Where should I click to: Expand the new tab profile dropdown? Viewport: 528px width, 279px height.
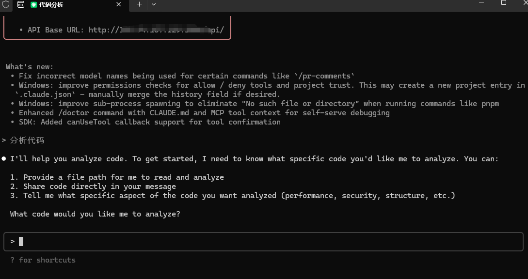click(x=154, y=4)
